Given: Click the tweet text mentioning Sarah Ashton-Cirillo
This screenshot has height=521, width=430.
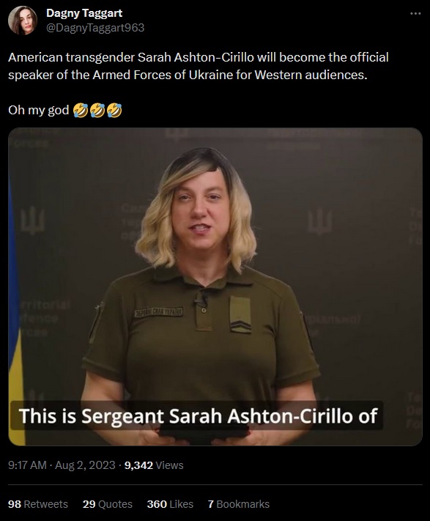Looking at the screenshot, I should point(199,66).
